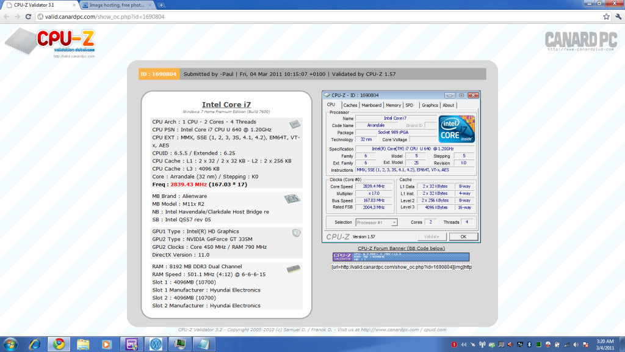Open network signal bars in tray
This screenshot has height=352, width=625.
(567, 345)
